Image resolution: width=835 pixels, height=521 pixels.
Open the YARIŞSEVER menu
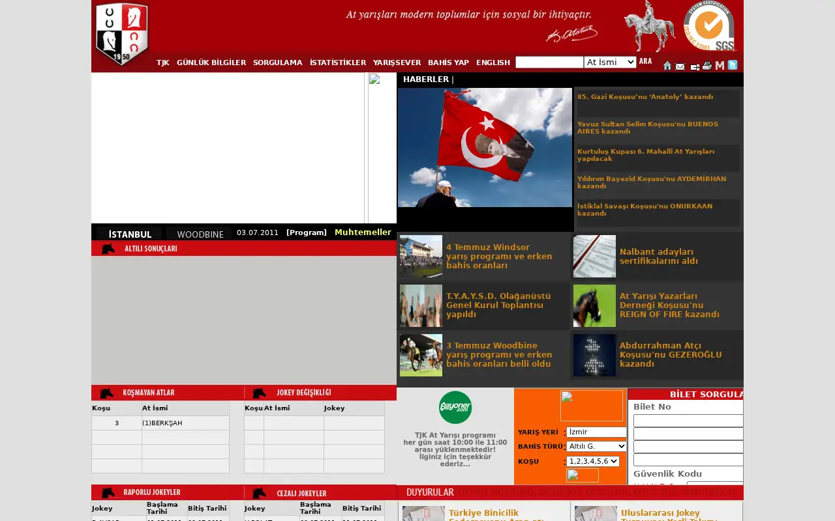[397, 63]
